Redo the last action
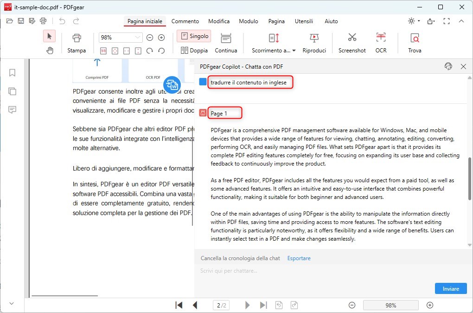 76,21
